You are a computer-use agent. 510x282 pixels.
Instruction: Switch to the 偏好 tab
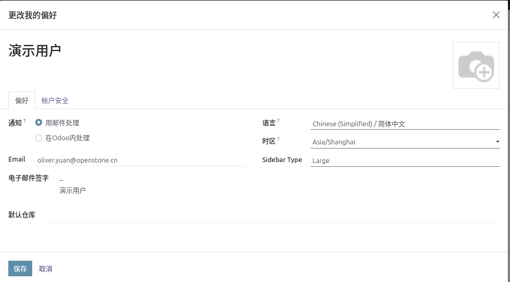pos(22,101)
